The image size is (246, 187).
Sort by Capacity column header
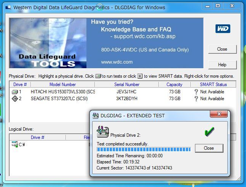click(174, 85)
